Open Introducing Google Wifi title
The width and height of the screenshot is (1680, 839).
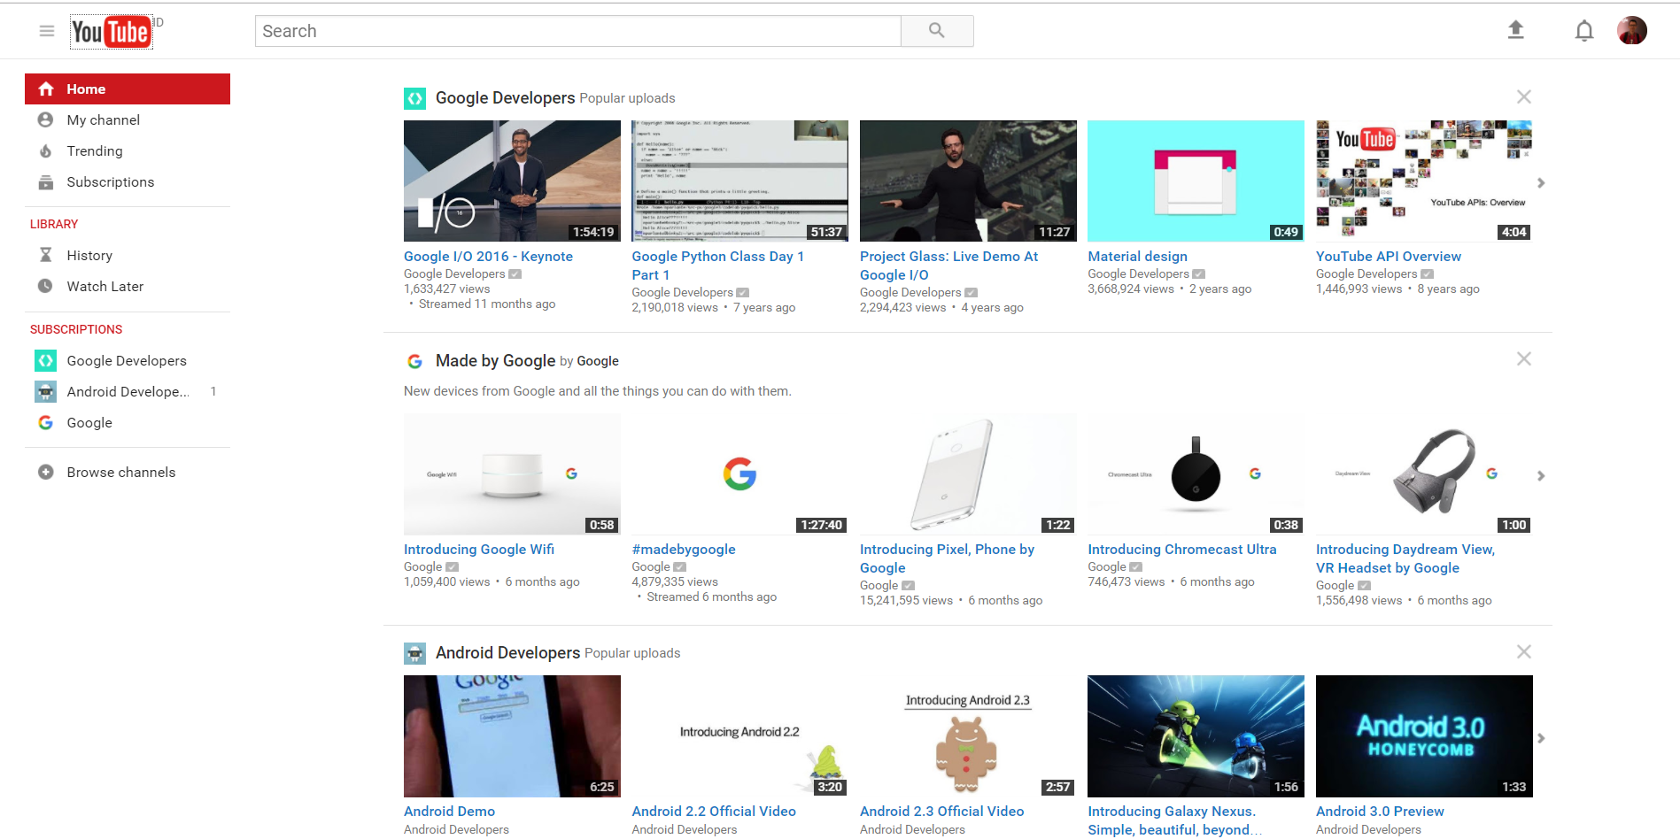pyautogui.click(x=479, y=549)
